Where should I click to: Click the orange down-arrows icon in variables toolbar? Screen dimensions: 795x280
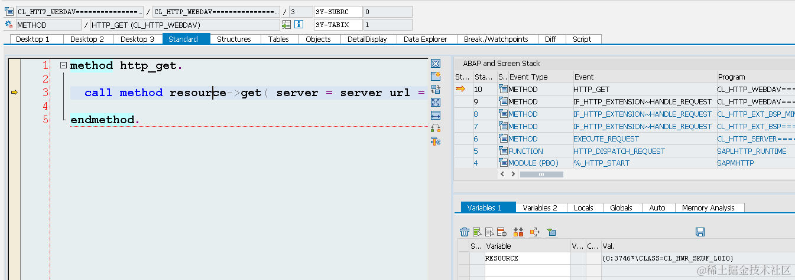pos(518,232)
